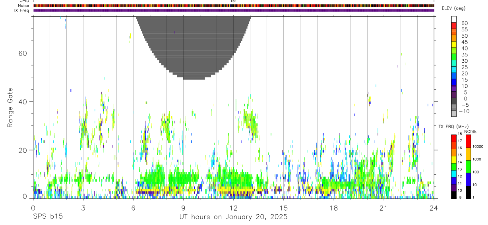
Task: Click the '-10' label on the ELEV scale
Action: tap(464, 111)
